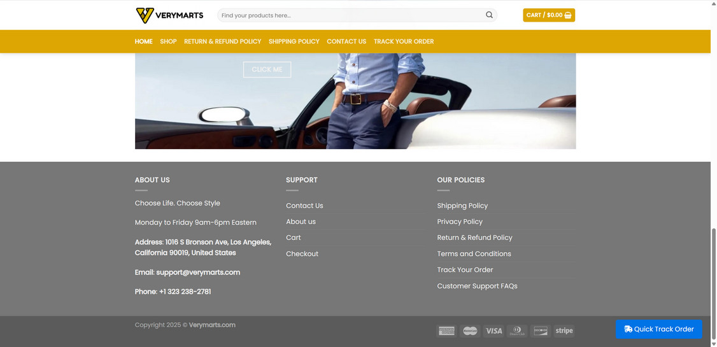717x347 pixels.
Task: Click the page vertical scrollbar thumb
Action: coord(714,283)
